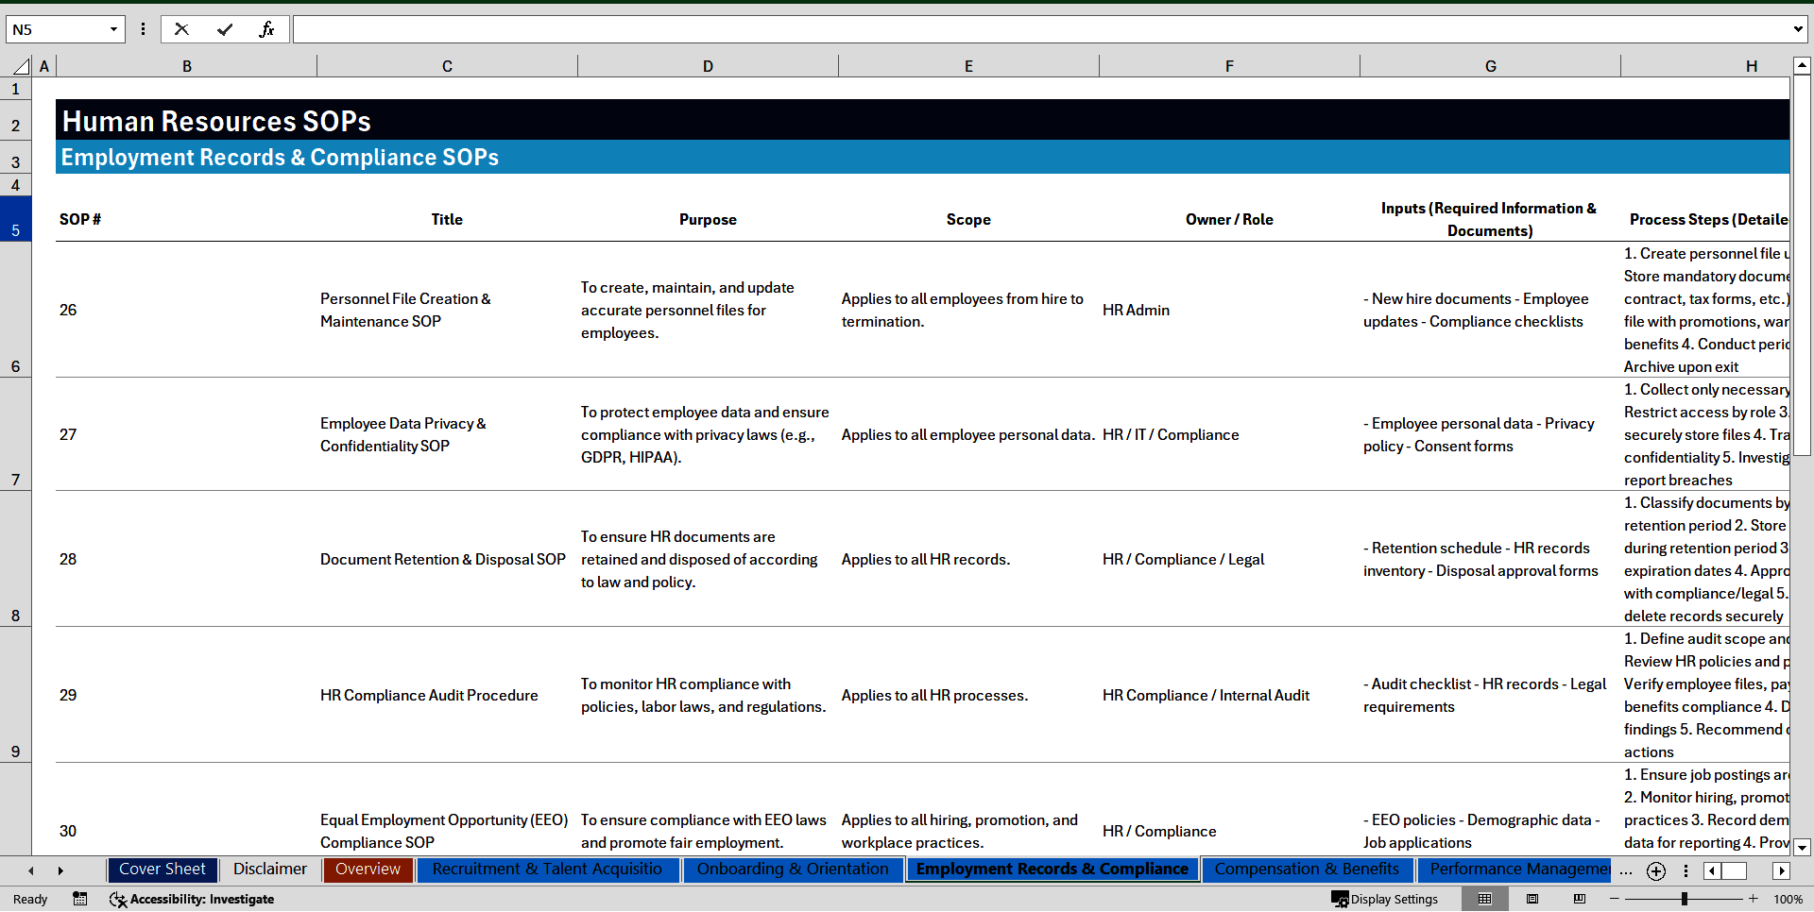Image resolution: width=1814 pixels, height=912 pixels.
Task: Switch to Page Break Preview view
Action: 1579,899
